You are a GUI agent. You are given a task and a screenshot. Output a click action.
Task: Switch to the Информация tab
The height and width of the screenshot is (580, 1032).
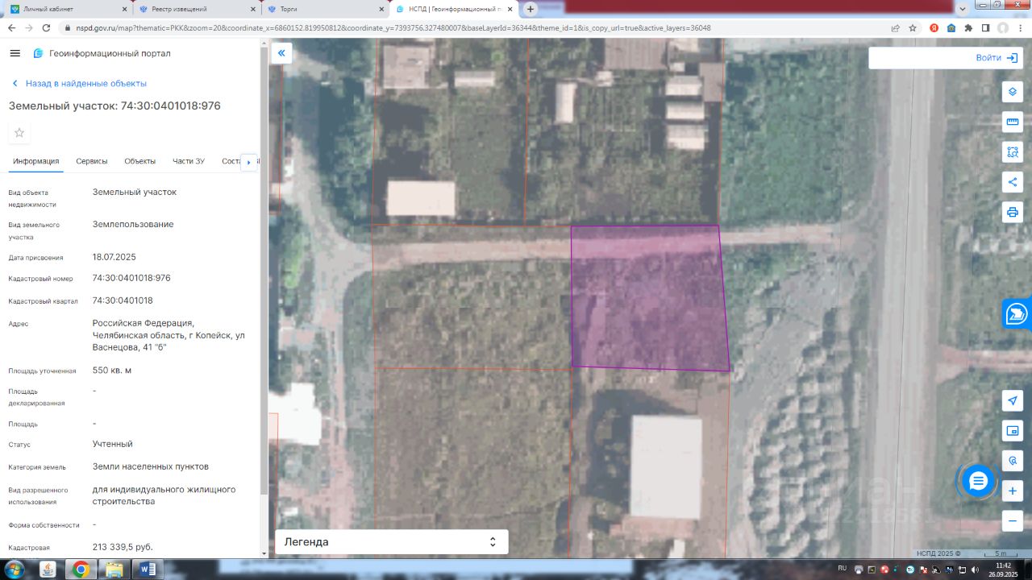point(36,161)
